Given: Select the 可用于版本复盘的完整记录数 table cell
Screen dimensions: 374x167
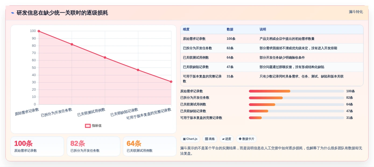Looking at the screenshot, I should [x=202, y=79].
